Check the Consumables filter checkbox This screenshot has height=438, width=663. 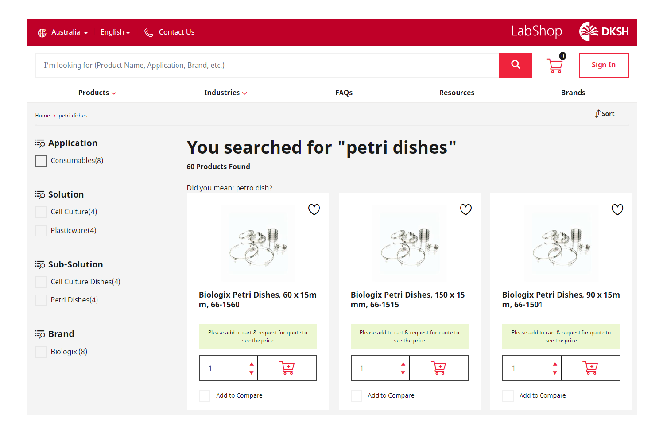[41, 161]
